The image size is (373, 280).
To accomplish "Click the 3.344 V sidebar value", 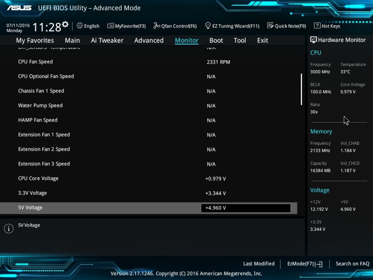I will tap(318, 229).
